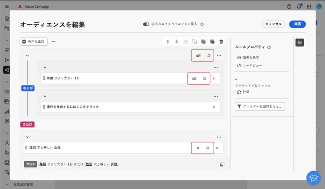
Task: Grab the drag handle of empty condition
Action: click(x=43, y=107)
